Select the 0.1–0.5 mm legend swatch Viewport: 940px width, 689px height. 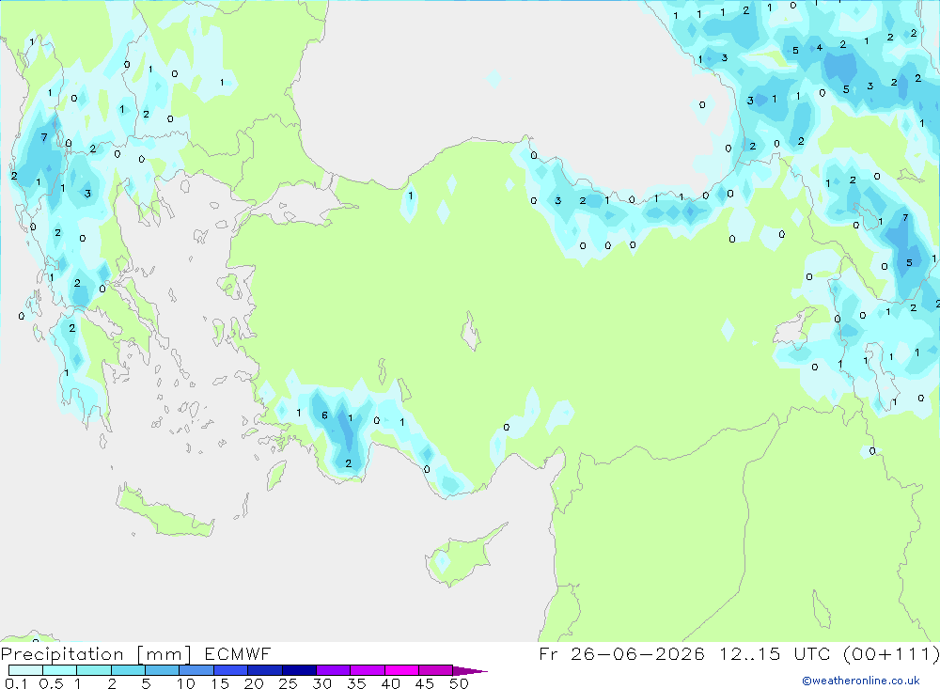(x=25, y=670)
